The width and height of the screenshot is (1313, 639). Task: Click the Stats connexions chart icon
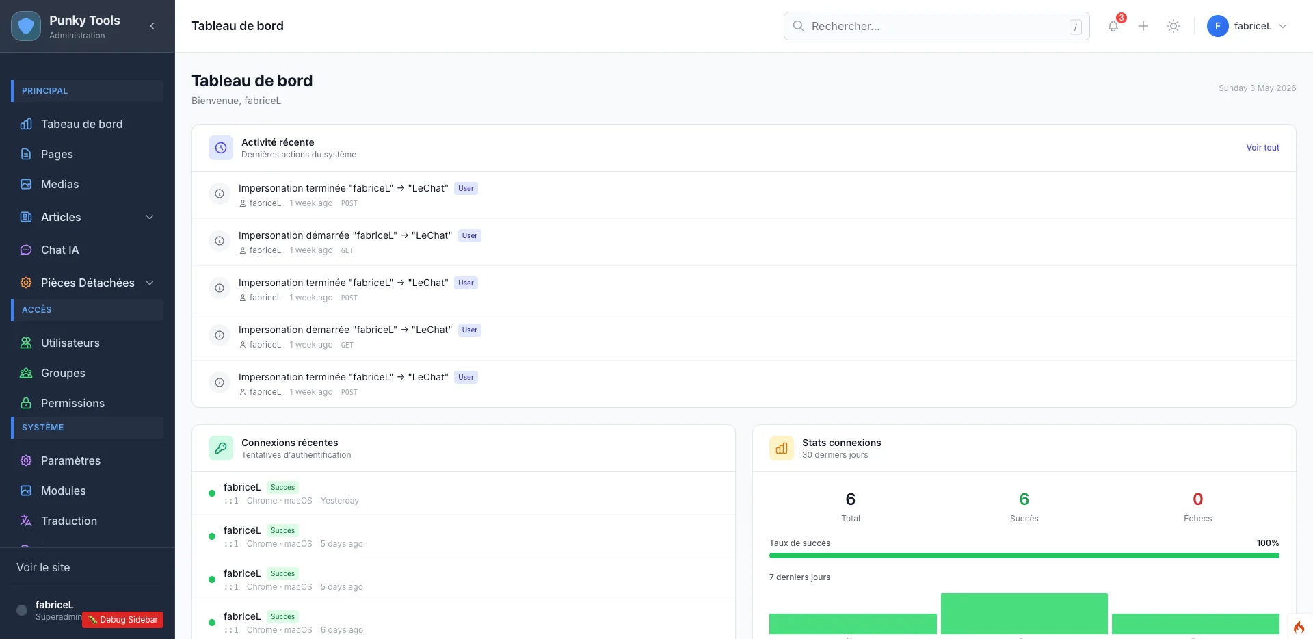(782, 448)
